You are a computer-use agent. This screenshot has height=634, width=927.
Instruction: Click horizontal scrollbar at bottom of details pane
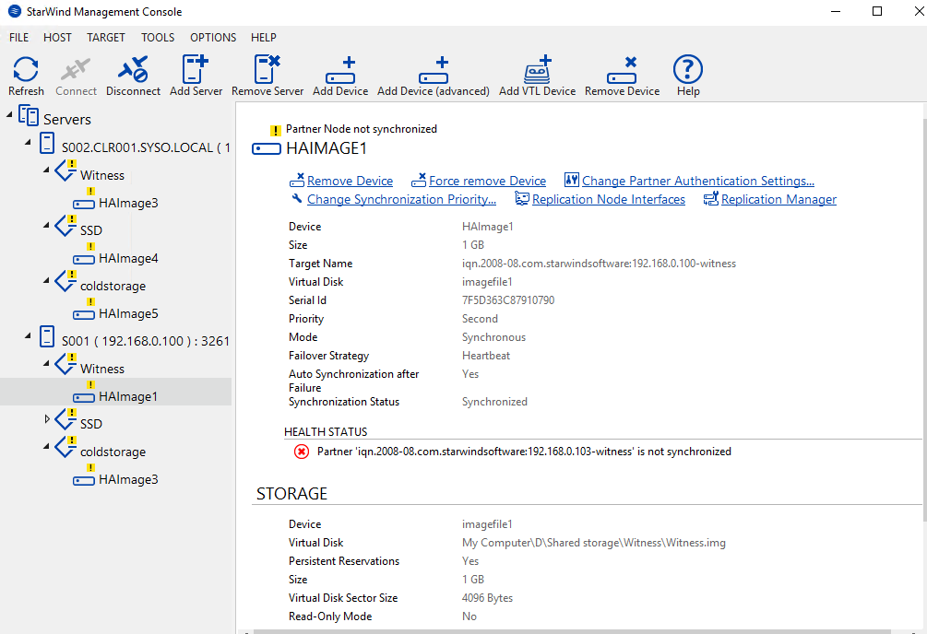572,631
